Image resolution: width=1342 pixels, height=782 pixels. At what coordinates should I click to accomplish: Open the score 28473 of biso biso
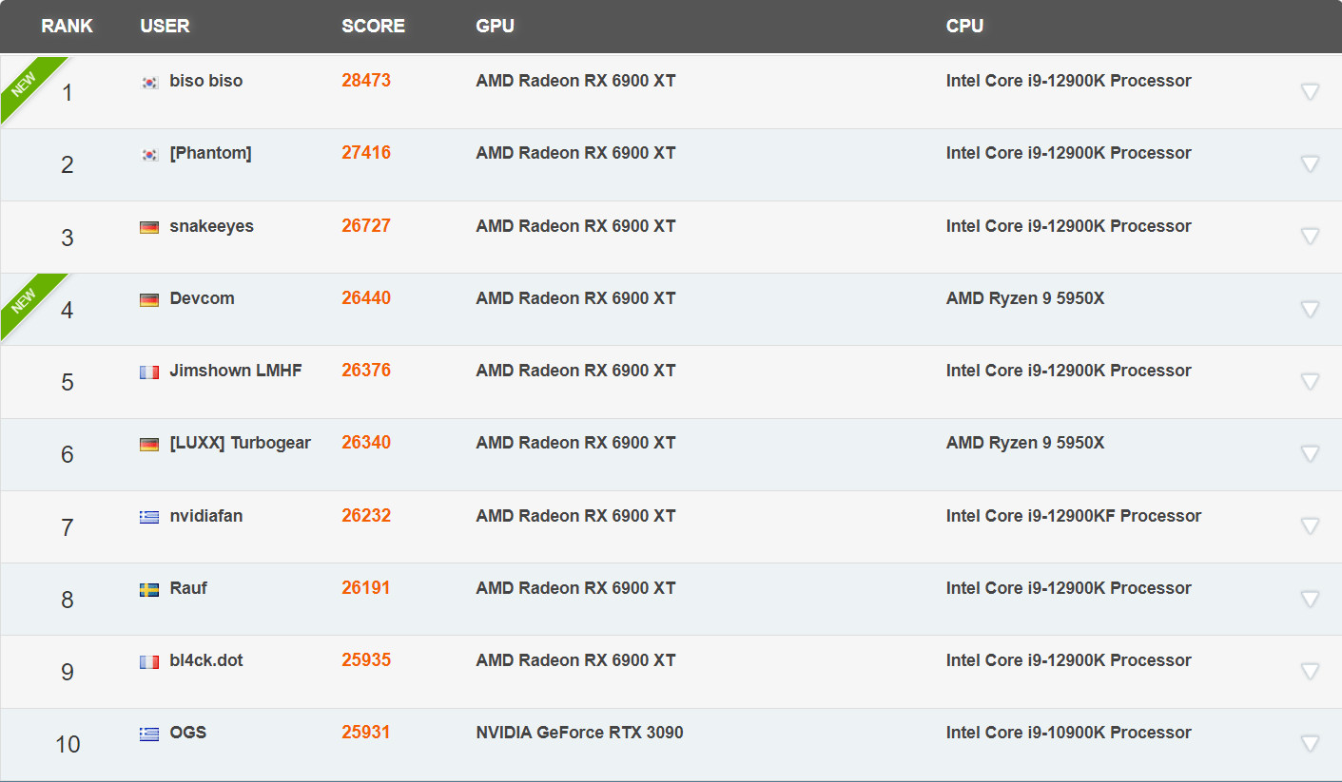coord(365,81)
